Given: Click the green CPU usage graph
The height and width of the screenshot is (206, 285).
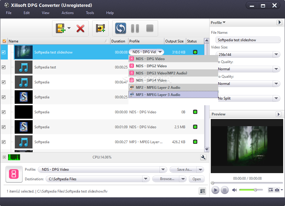Looking at the screenshot, I should 14,157.
